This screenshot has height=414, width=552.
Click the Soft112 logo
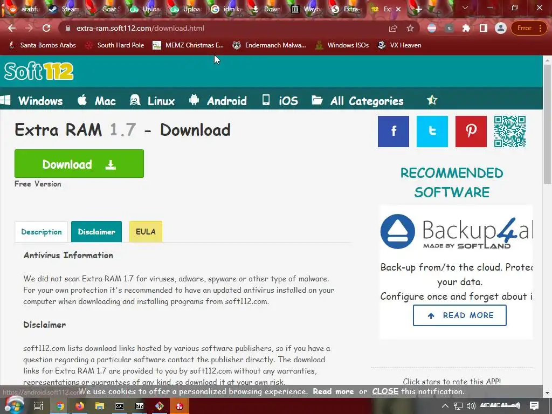coord(39,71)
